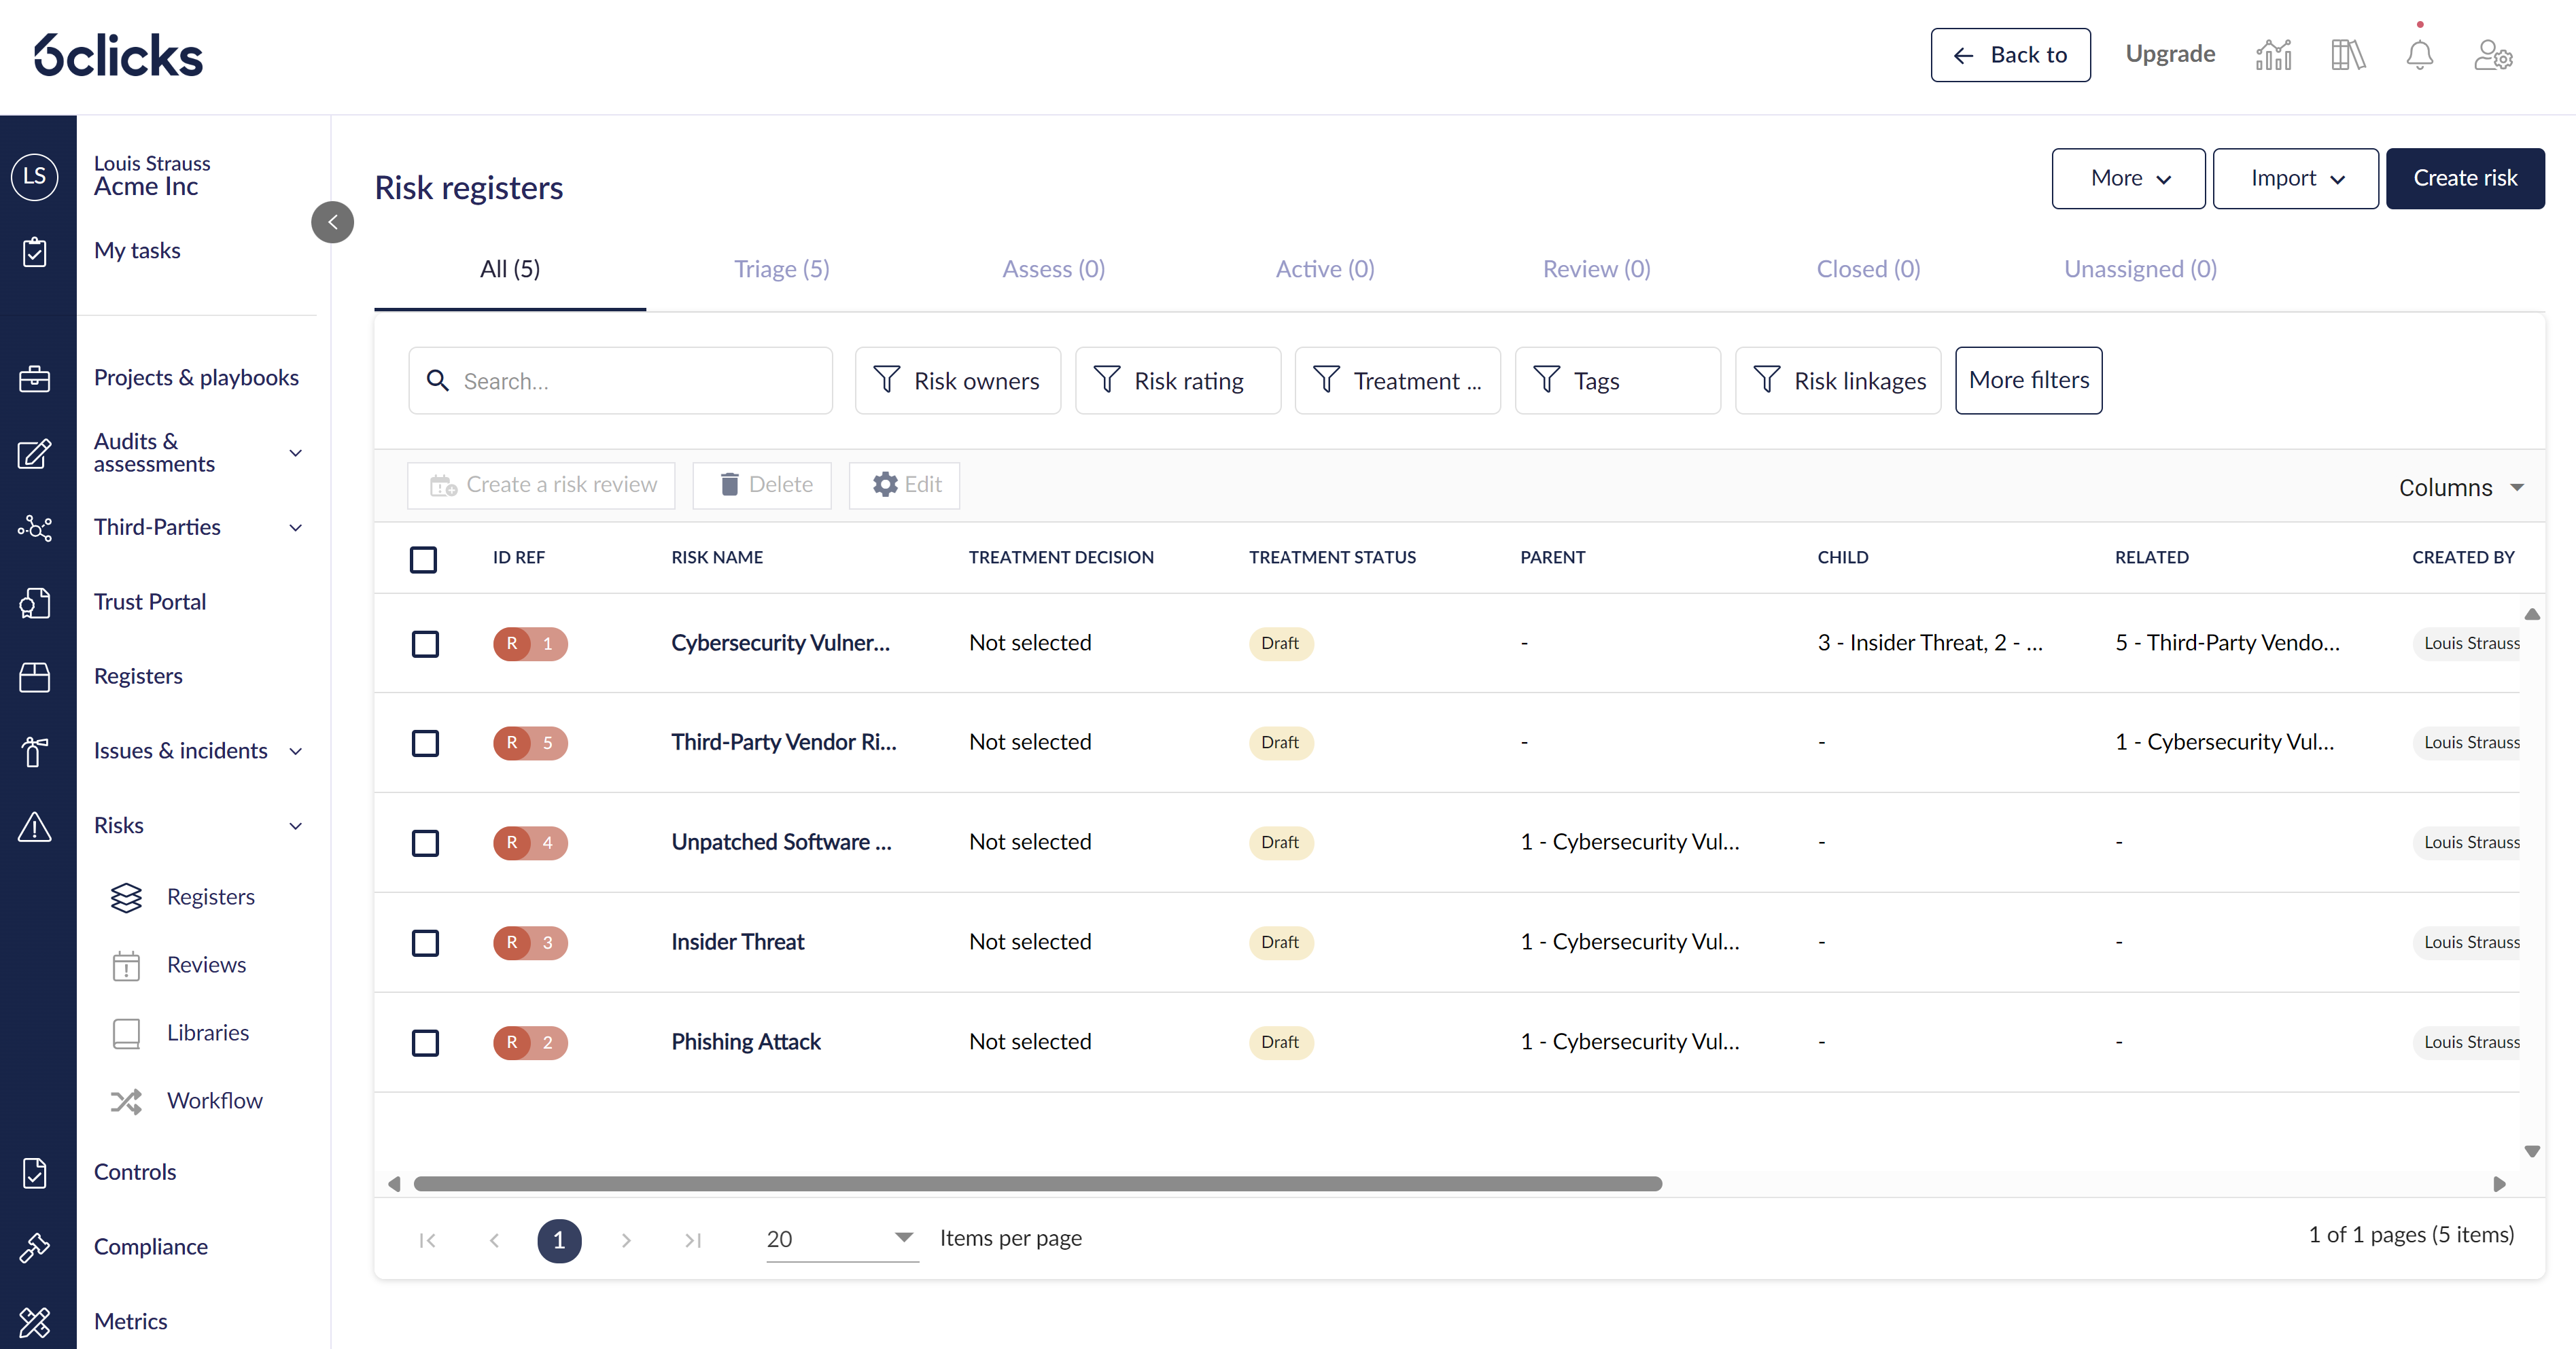
Task: Open the analytics chart icon in header
Action: pos(2273,55)
